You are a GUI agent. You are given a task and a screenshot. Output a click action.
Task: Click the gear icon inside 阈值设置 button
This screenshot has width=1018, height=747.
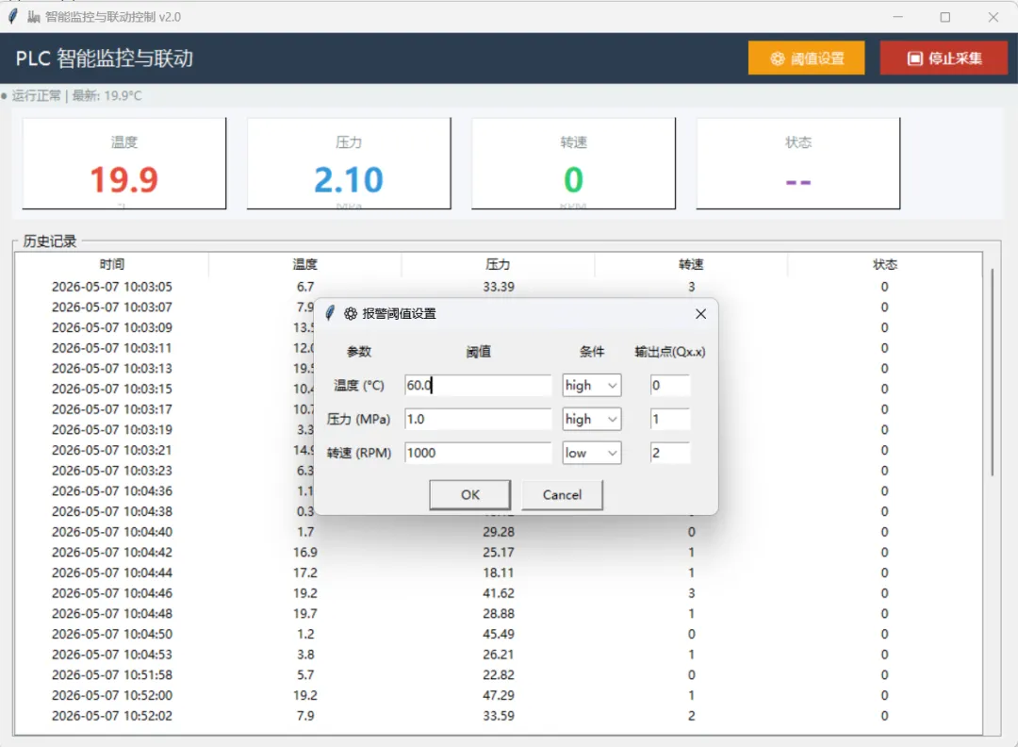777,58
